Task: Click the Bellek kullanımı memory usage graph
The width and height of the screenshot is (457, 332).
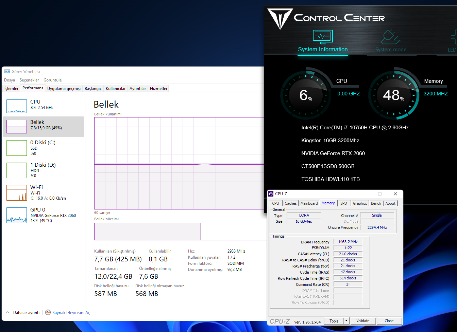Action: [179, 163]
